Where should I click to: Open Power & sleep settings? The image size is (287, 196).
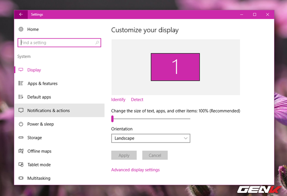[x=59, y=124]
